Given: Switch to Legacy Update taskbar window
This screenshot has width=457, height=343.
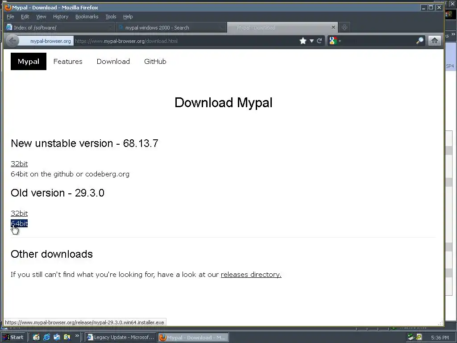Looking at the screenshot, I should tap(120, 337).
